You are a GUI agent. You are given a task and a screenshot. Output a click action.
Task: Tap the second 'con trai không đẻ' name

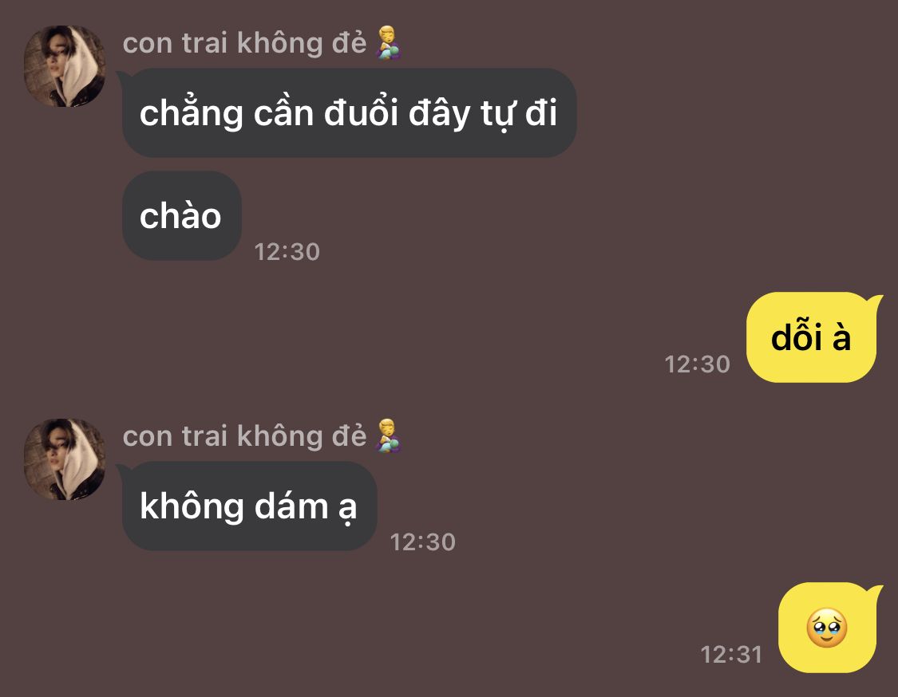244,437
